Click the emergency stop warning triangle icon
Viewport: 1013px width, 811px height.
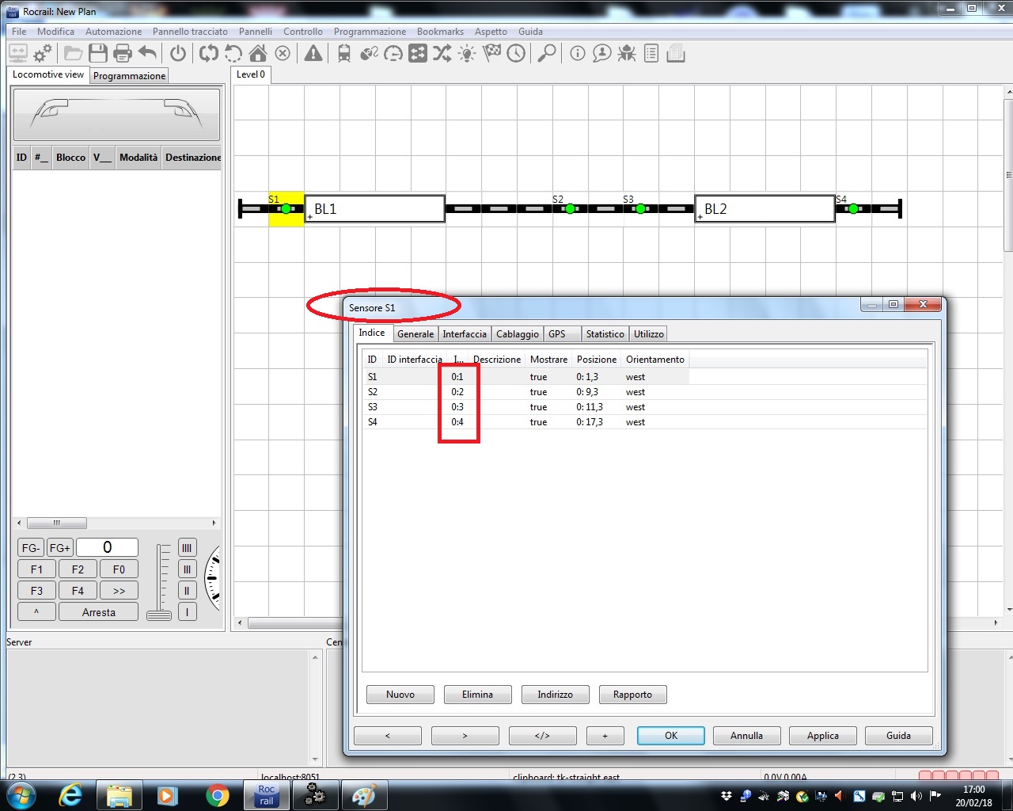pos(313,53)
